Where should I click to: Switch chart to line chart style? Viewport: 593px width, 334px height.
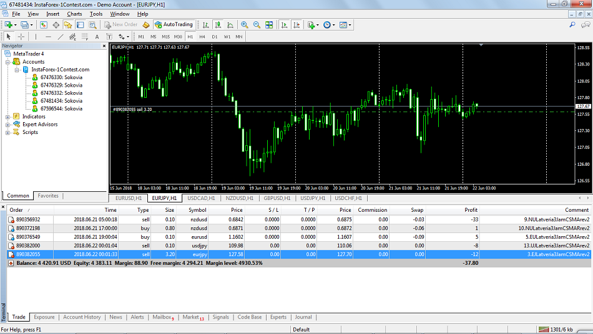(230, 25)
